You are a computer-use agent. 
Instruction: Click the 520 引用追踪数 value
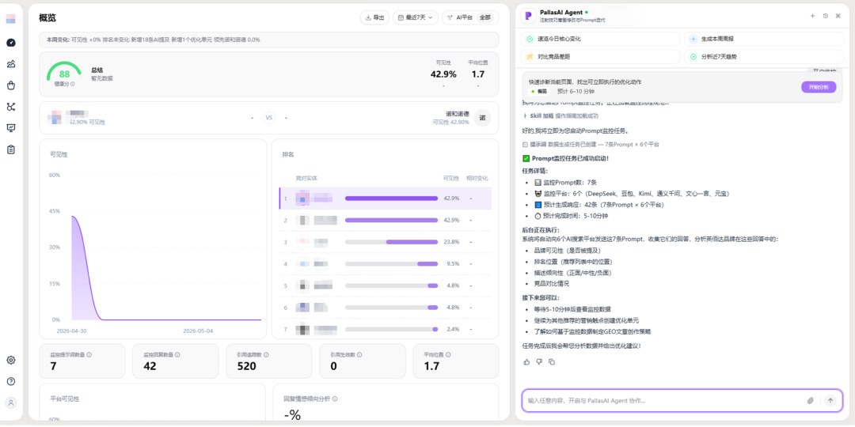coord(247,367)
